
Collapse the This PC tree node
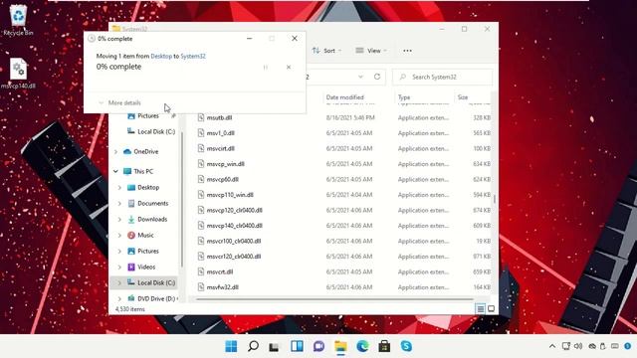click(x=115, y=171)
